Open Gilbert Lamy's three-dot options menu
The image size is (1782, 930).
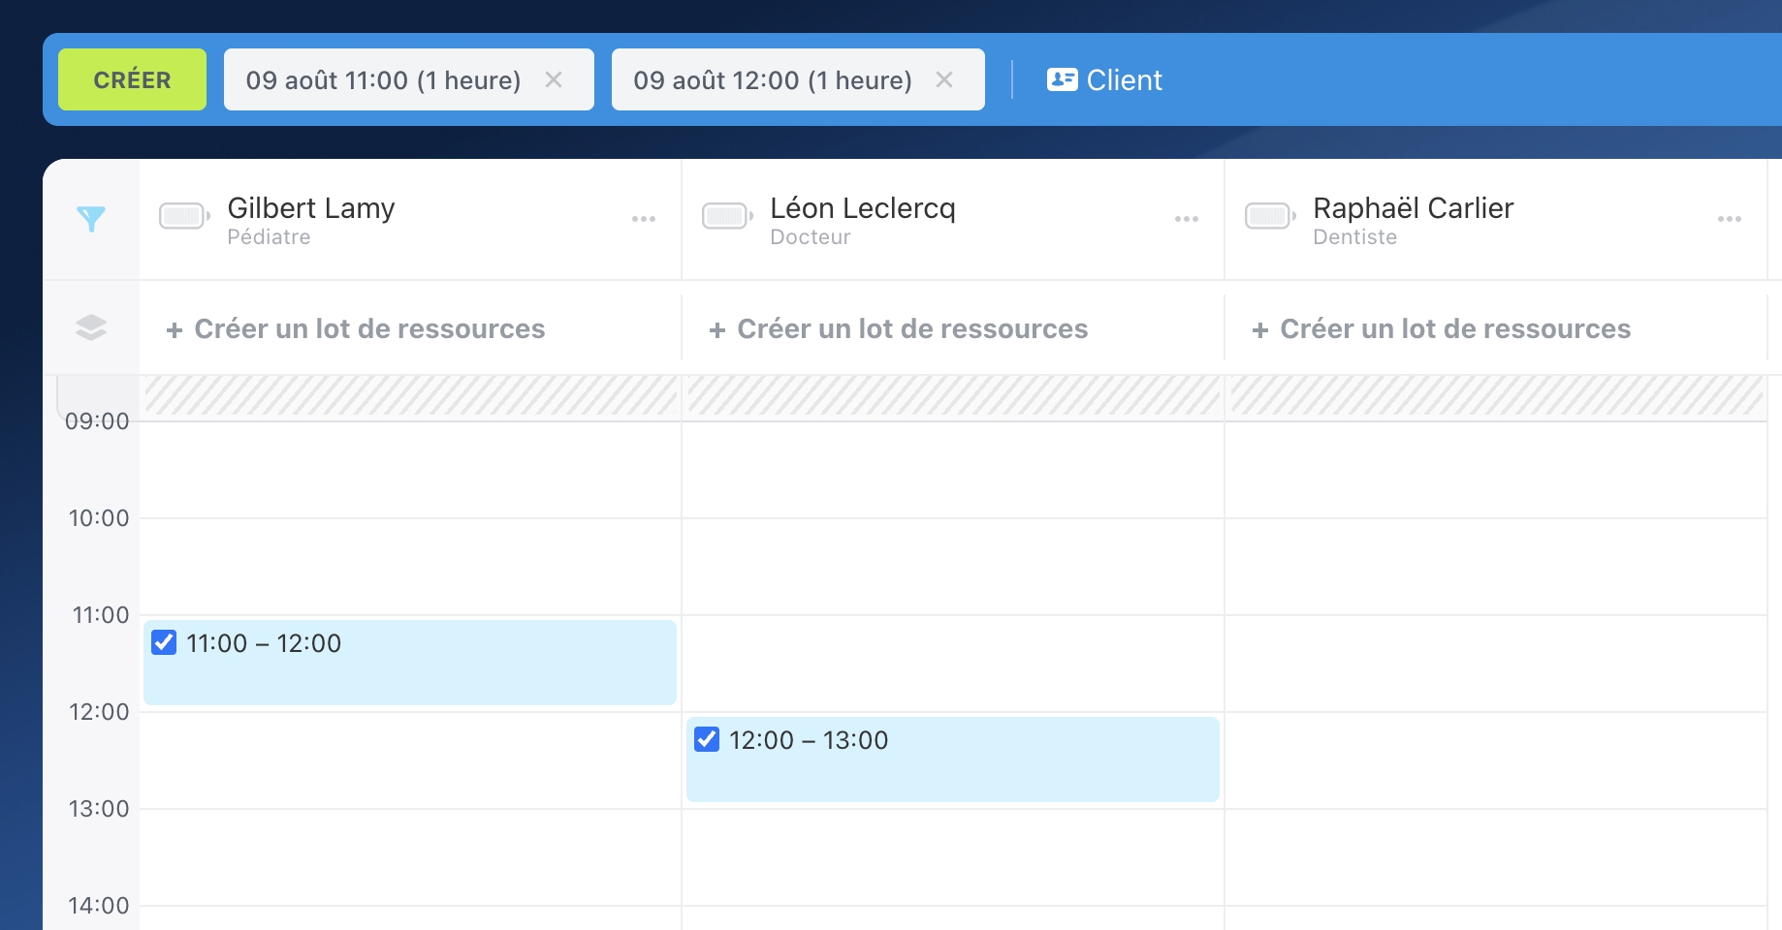click(644, 219)
